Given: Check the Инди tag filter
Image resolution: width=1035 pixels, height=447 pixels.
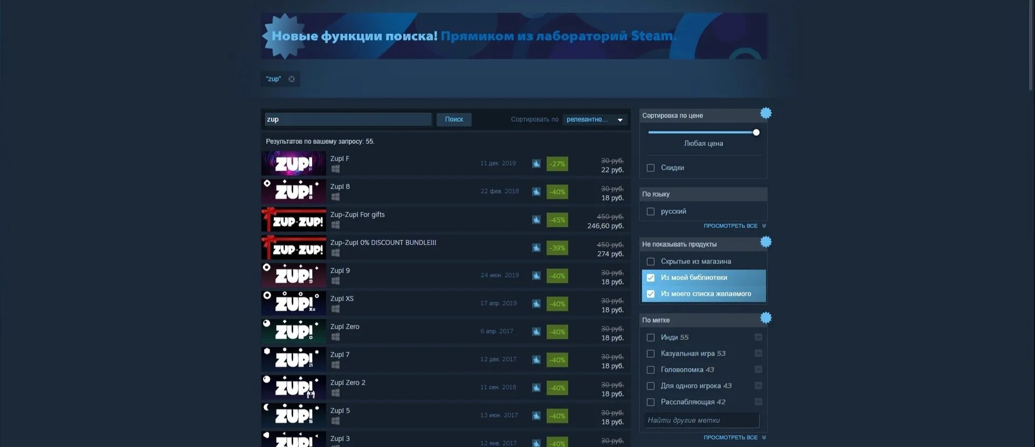Looking at the screenshot, I should [651, 338].
